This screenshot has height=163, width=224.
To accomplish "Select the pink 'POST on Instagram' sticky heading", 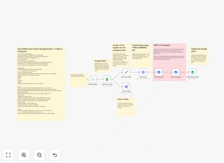I will pos(162,45).
